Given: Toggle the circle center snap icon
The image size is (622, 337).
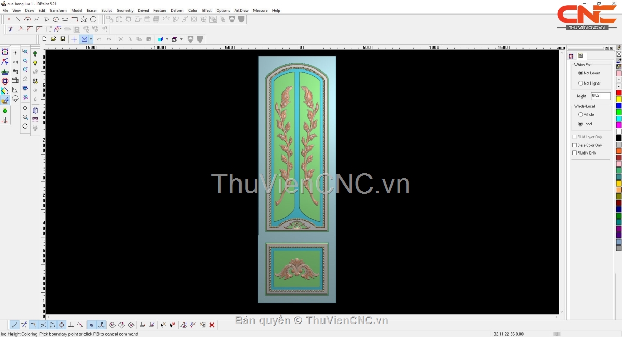Looking at the screenshot, I should tap(62, 325).
